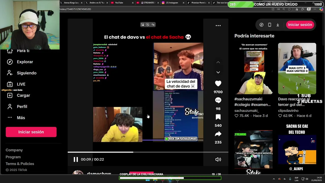Viewport: 325px width, 183px height.
Task: Show hidden system tray icons chevron
Action: coord(274,179)
